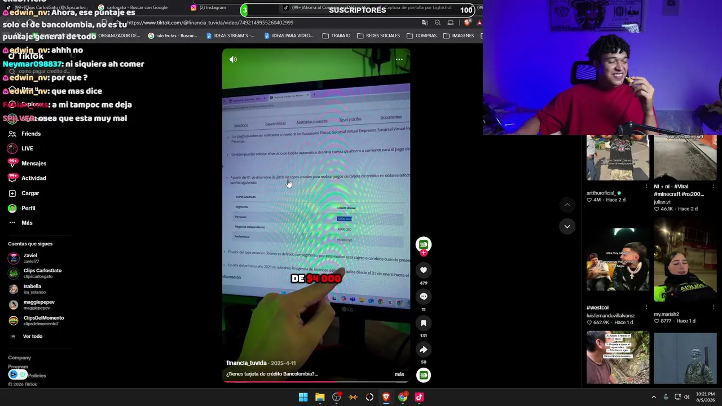Open LIVE in the TikTok sidebar

click(x=20, y=148)
